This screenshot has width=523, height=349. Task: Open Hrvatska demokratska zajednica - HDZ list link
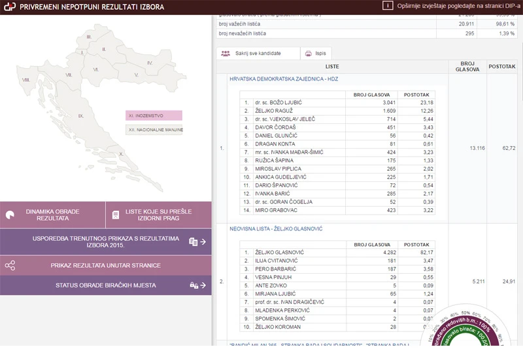point(284,79)
